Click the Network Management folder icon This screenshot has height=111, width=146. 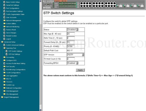4,20
